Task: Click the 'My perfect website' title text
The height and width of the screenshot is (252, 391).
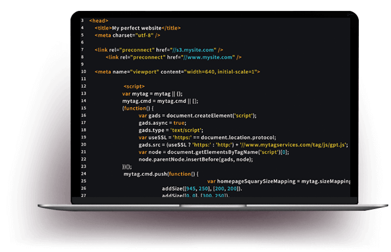Action: (x=137, y=28)
